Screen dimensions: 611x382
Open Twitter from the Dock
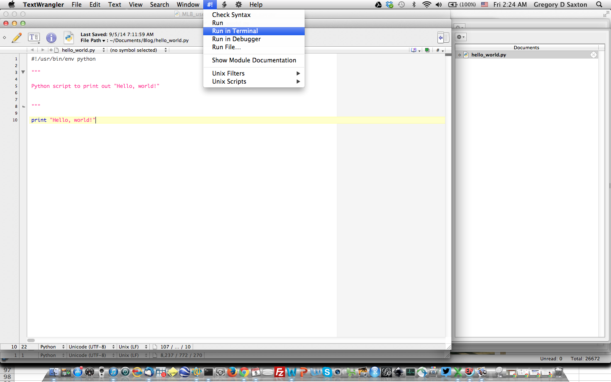pos(446,372)
